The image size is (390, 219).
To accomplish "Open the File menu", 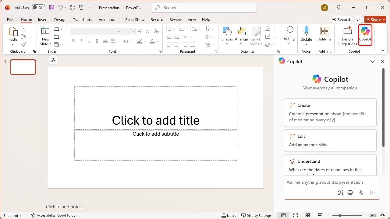I will (x=10, y=19).
